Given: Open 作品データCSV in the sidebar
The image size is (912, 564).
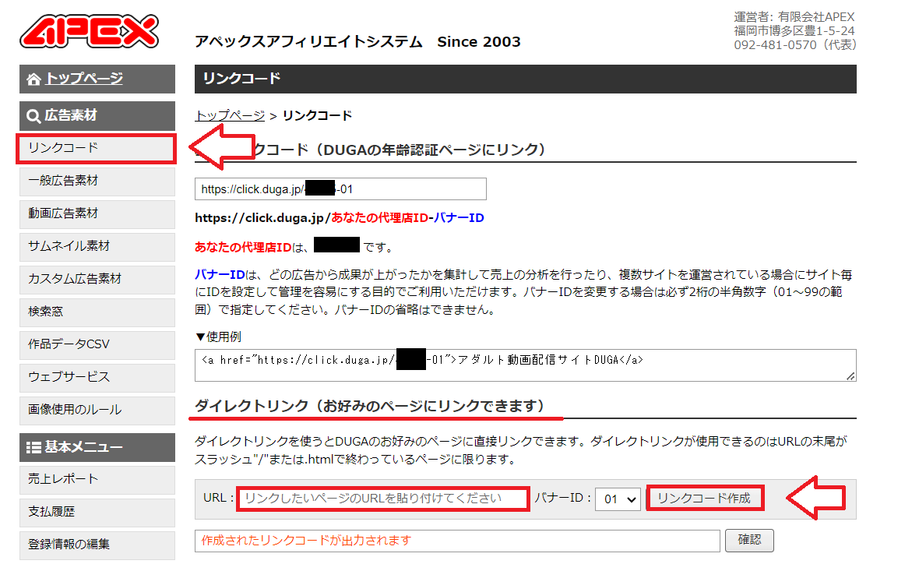Looking at the screenshot, I should tap(97, 344).
